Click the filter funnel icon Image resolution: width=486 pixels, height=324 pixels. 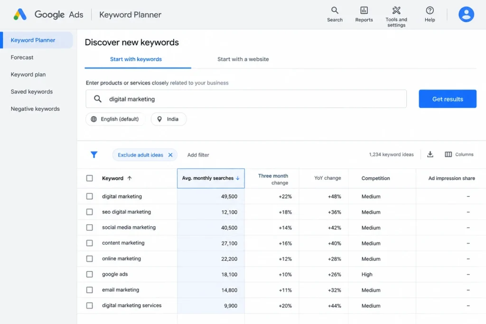coord(94,155)
